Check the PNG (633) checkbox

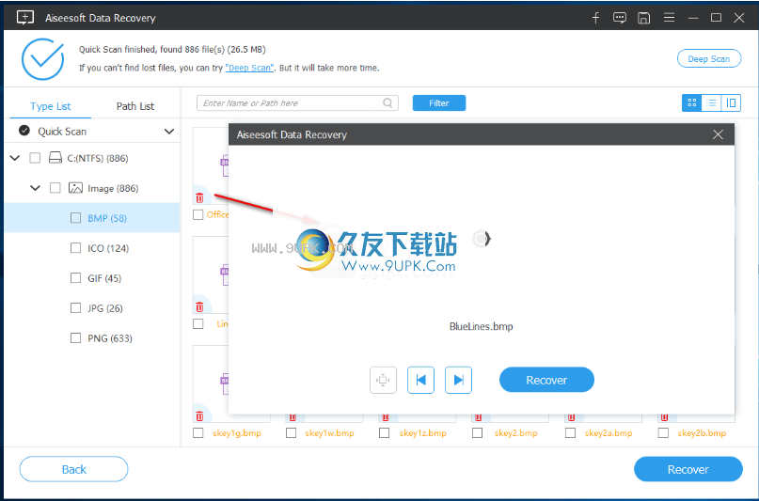pos(75,337)
